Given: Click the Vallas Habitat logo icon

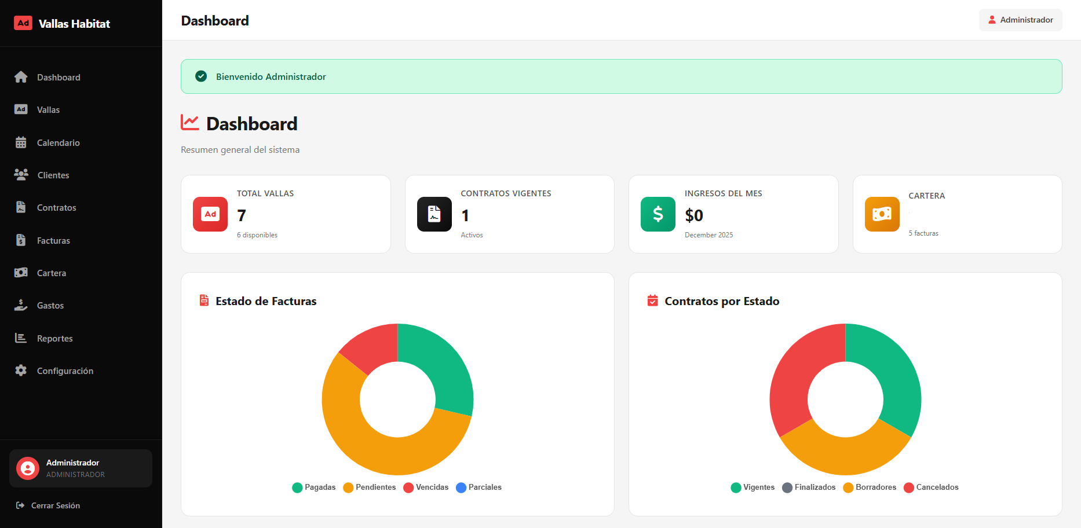Looking at the screenshot, I should coord(23,23).
